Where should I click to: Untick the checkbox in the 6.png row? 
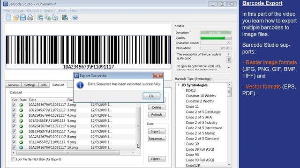click(14, 126)
